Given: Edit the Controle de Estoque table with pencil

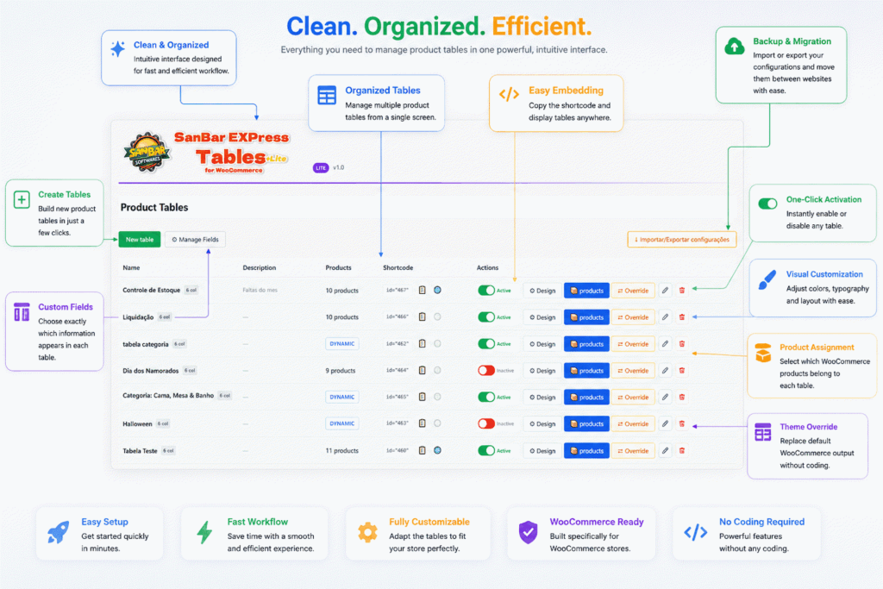Looking at the screenshot, I should click(665, 291).
